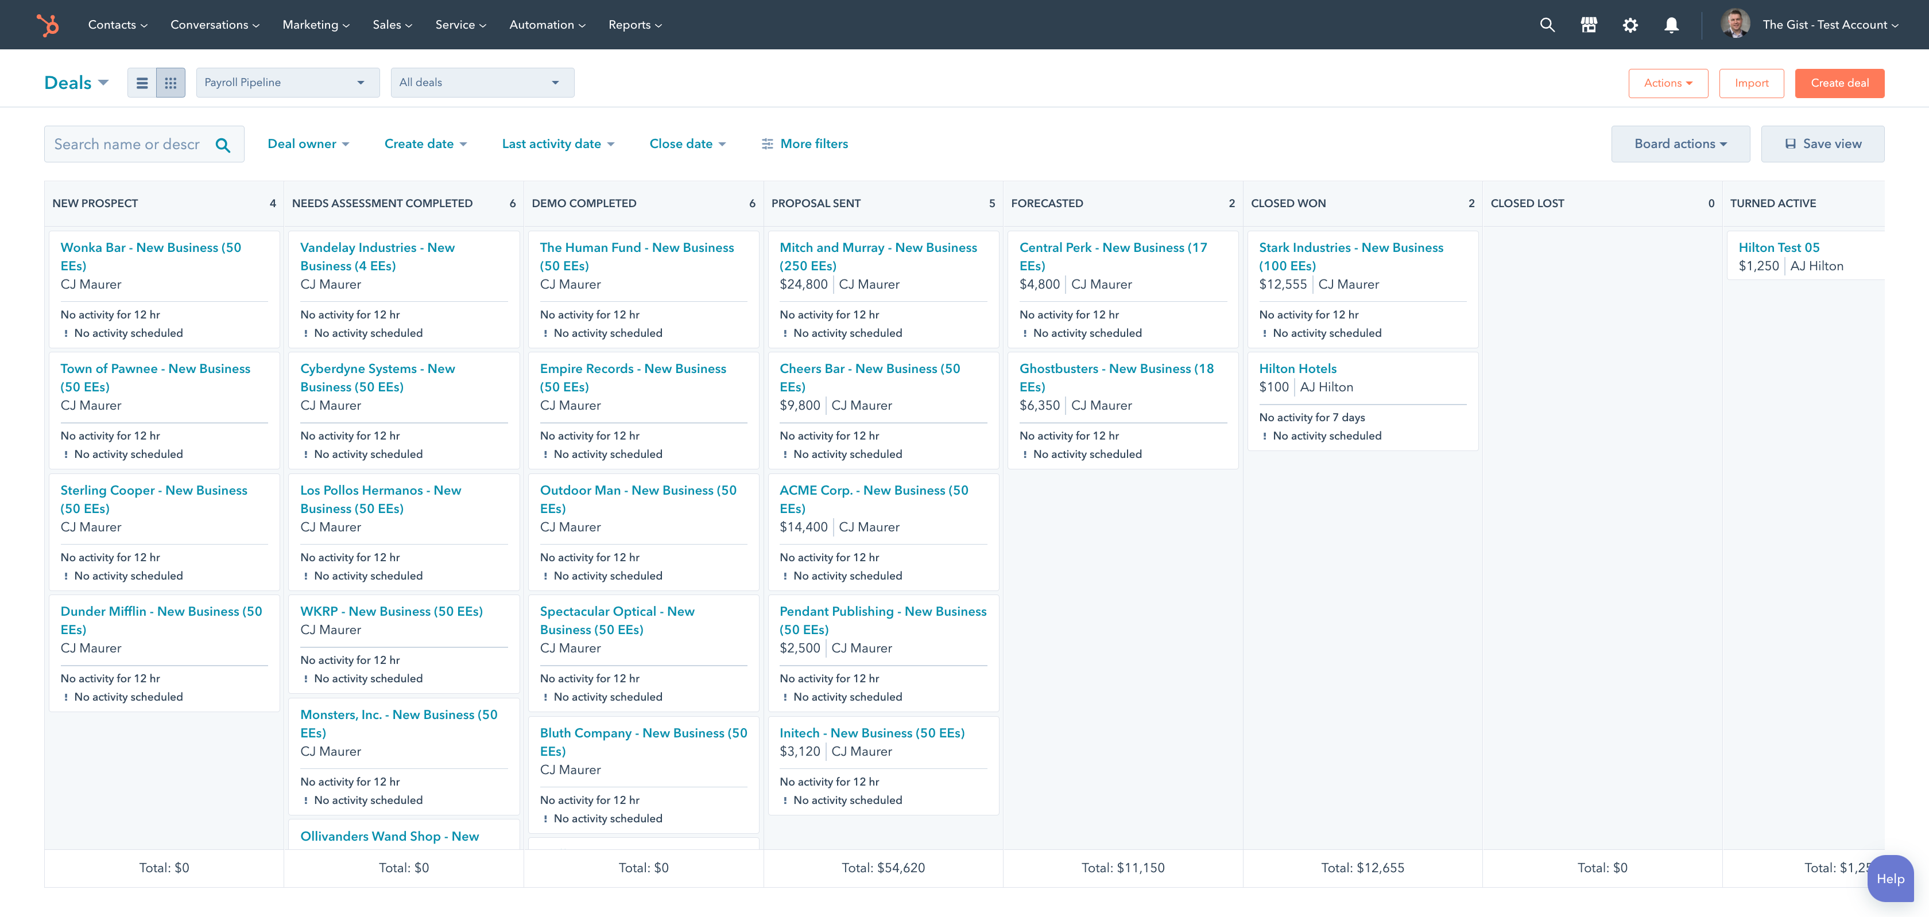Open the marketplace icon
1929x917 pixels.
[x=1589, y=25]
